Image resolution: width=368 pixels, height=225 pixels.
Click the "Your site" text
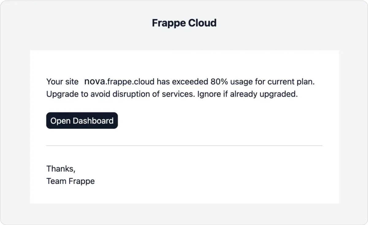(x=62, y=82)
